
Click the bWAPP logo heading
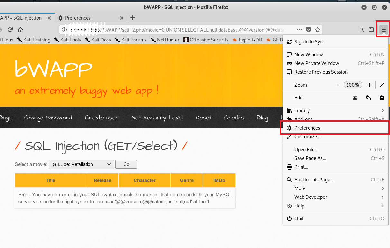coord(54,69)
